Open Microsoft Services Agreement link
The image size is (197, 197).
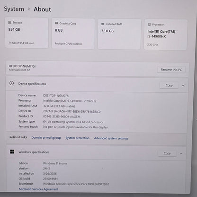(38, 189)
